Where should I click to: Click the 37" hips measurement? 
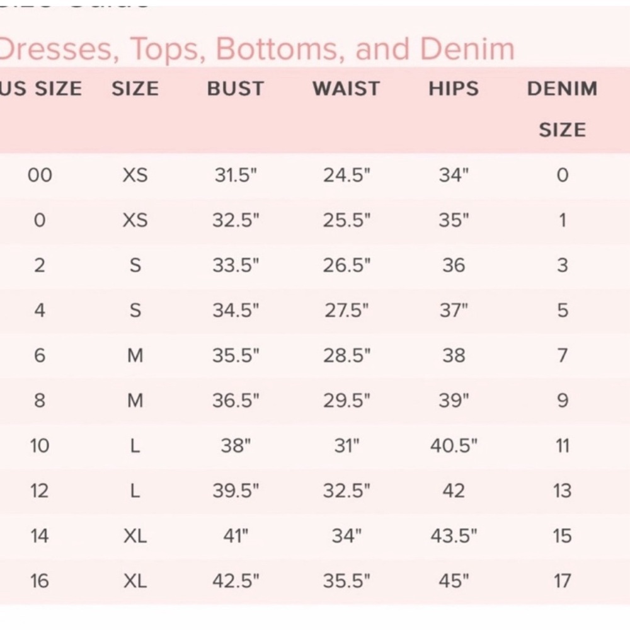(x=454, y=310)
